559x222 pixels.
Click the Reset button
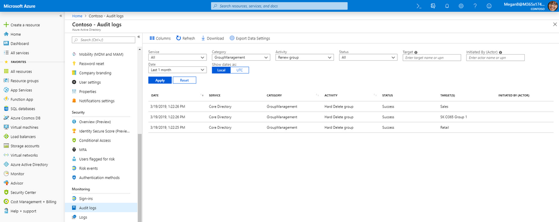(184, 80)
